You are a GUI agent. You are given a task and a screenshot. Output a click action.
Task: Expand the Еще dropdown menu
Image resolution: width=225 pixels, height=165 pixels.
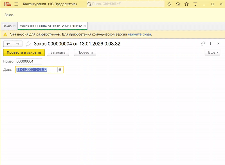212,52
